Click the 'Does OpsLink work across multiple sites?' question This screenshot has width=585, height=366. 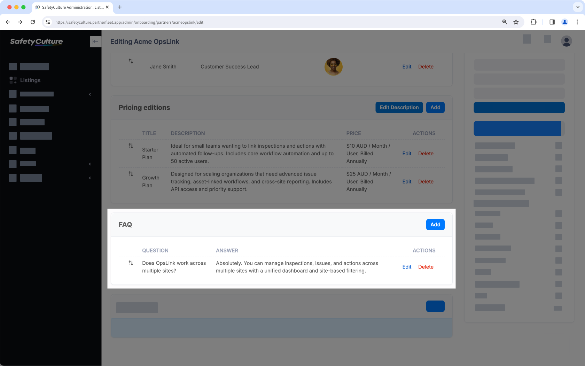(174, 267)
